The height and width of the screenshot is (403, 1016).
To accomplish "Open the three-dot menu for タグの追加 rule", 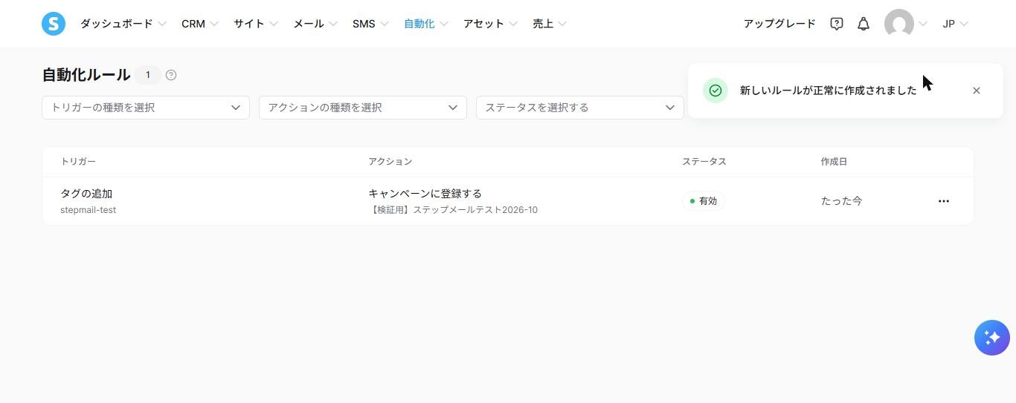I will point(944,201).
